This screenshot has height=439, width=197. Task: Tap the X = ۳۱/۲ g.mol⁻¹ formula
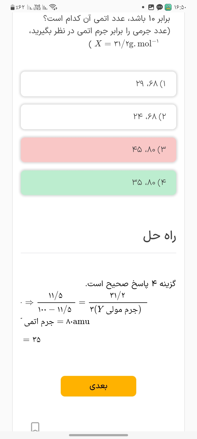coord(124,44)
